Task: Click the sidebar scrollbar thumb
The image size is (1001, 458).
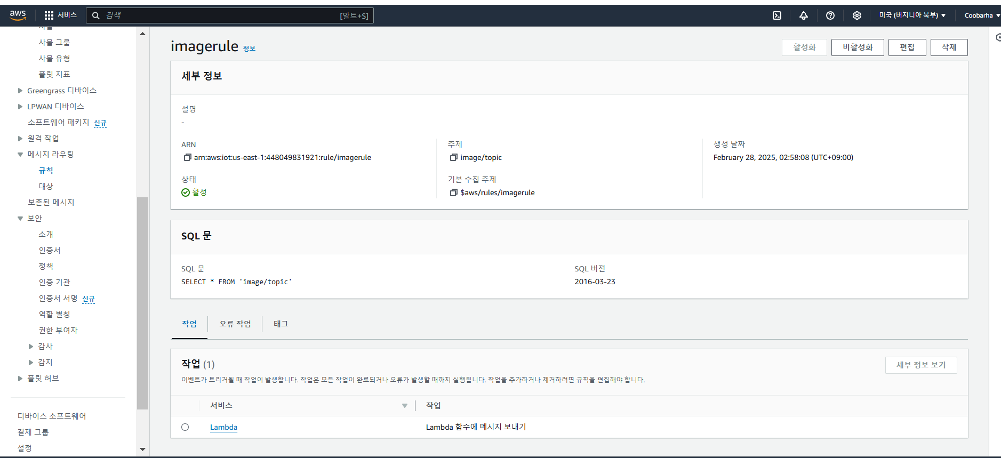Action: (x=142, y=303)
